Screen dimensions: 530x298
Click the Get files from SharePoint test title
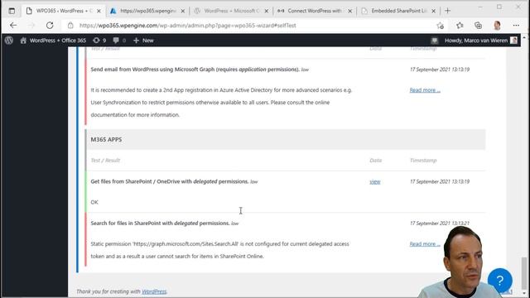click(x=170, y=181)
